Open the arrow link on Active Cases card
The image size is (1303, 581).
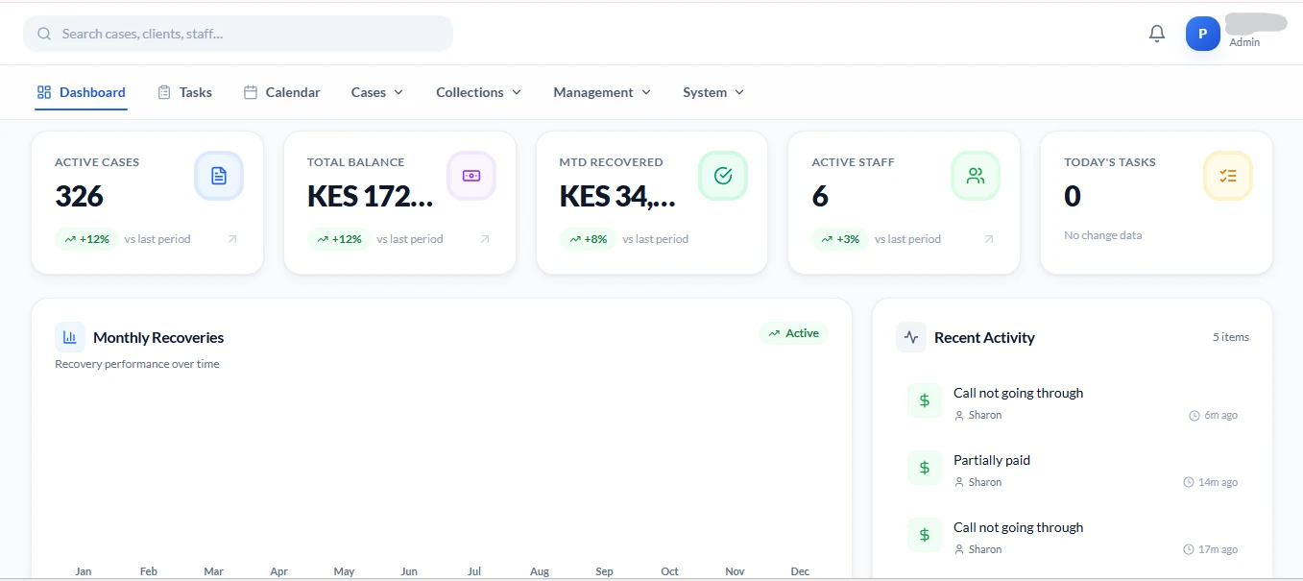231,239
